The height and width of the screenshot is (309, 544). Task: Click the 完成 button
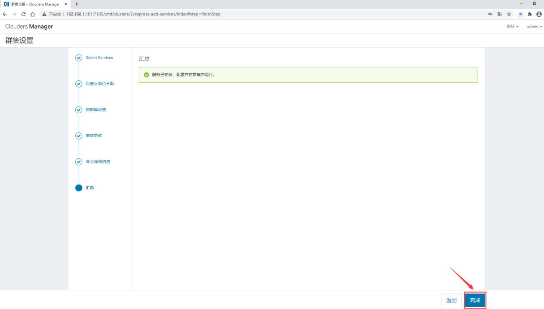(475, 300)
